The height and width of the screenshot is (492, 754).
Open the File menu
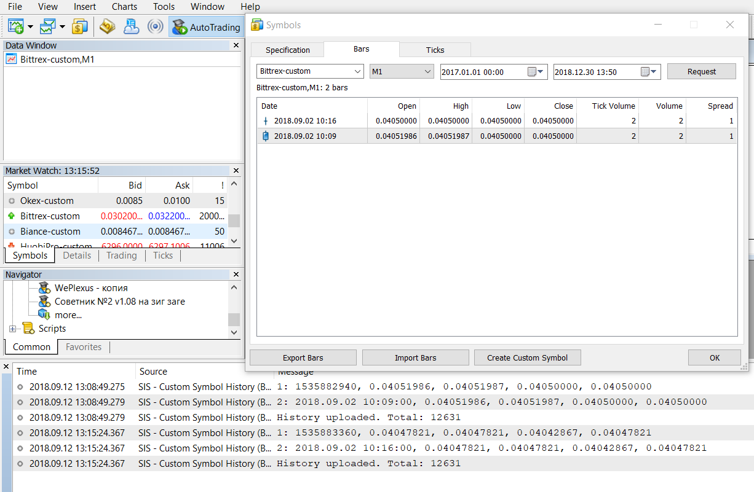coord(15,7)
